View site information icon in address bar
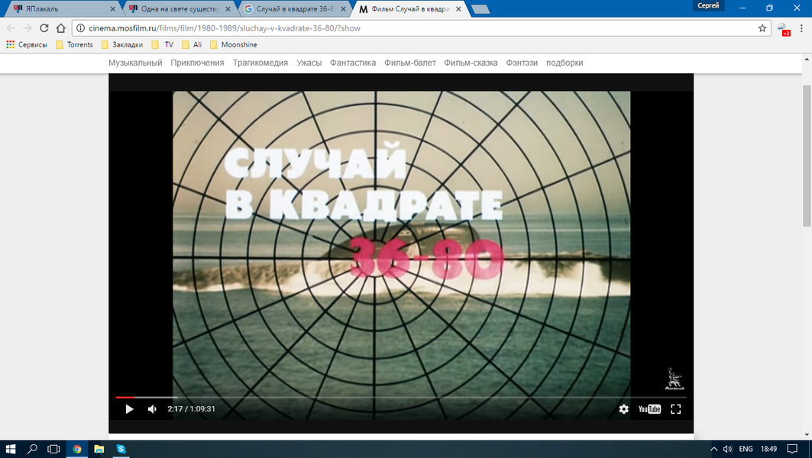The height and width of the screenshot is (458, 812). [x=80, y=28]
